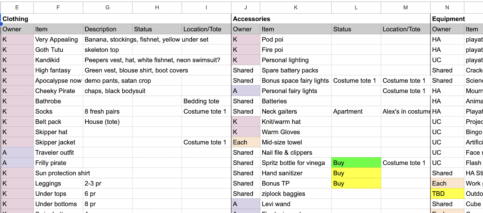Select the "Frilly pirate" item cell
This screenshot has height=213, width=483.
[x=58, y=163]
